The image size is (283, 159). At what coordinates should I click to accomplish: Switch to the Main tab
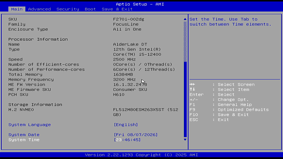click(17, 9)
